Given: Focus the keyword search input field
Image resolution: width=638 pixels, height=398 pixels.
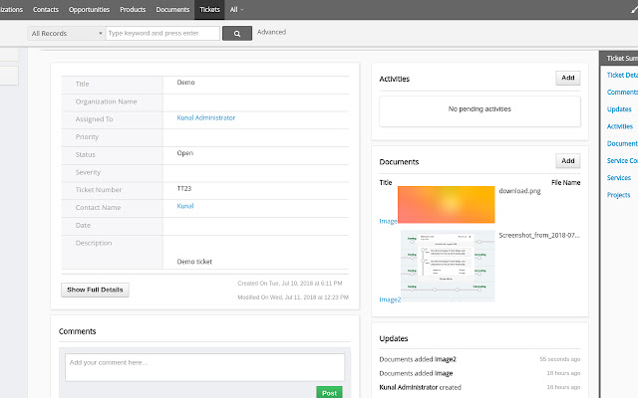Looking at the screenshot, I should (x=162, y=33).
